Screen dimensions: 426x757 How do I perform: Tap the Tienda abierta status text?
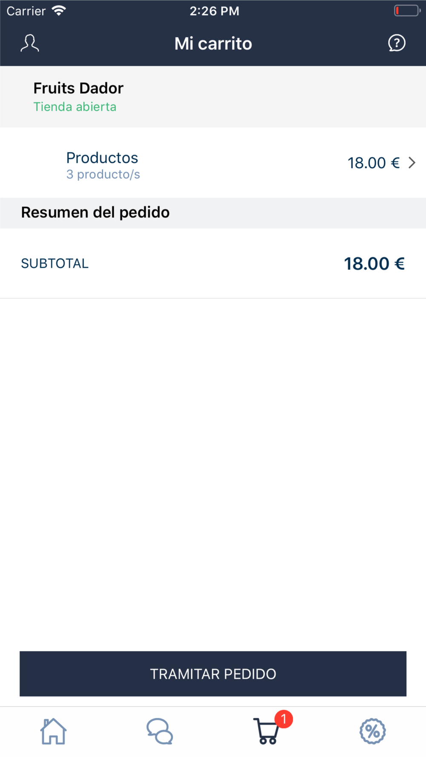75,106
